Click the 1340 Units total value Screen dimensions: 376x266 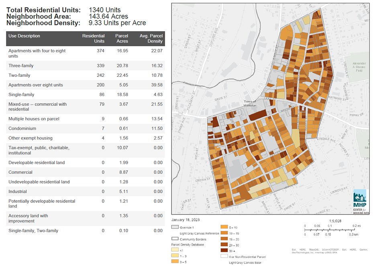[104, 10]
